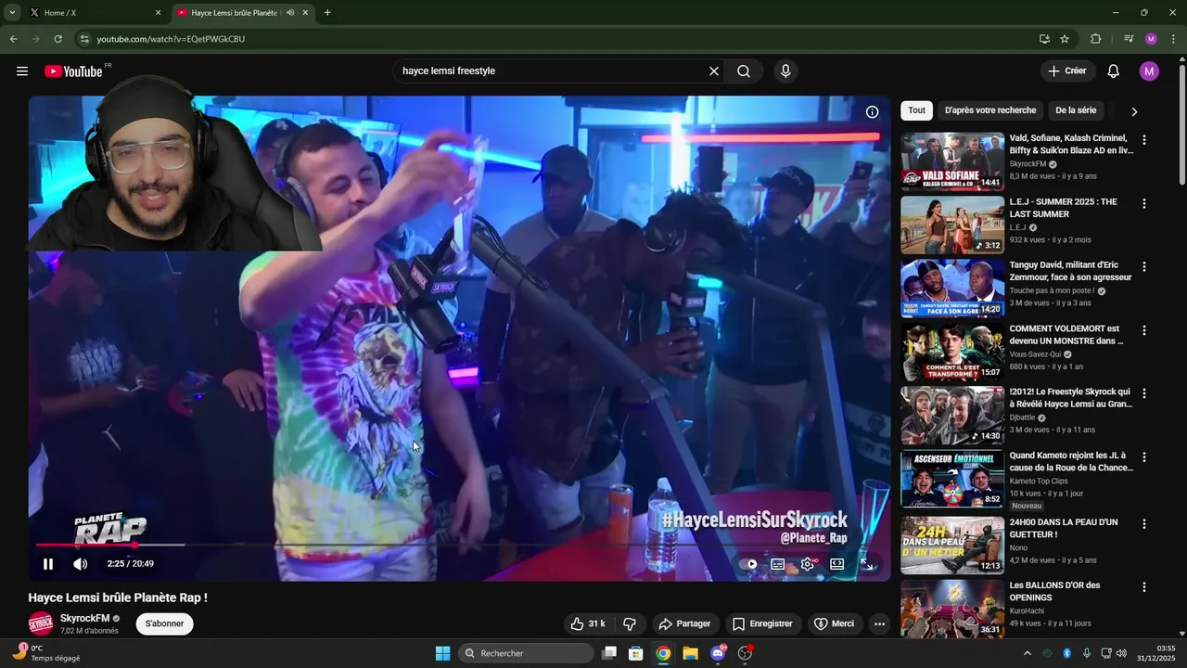Switch to theater mode
The image size is (1187, 668).
click(836, 564)
